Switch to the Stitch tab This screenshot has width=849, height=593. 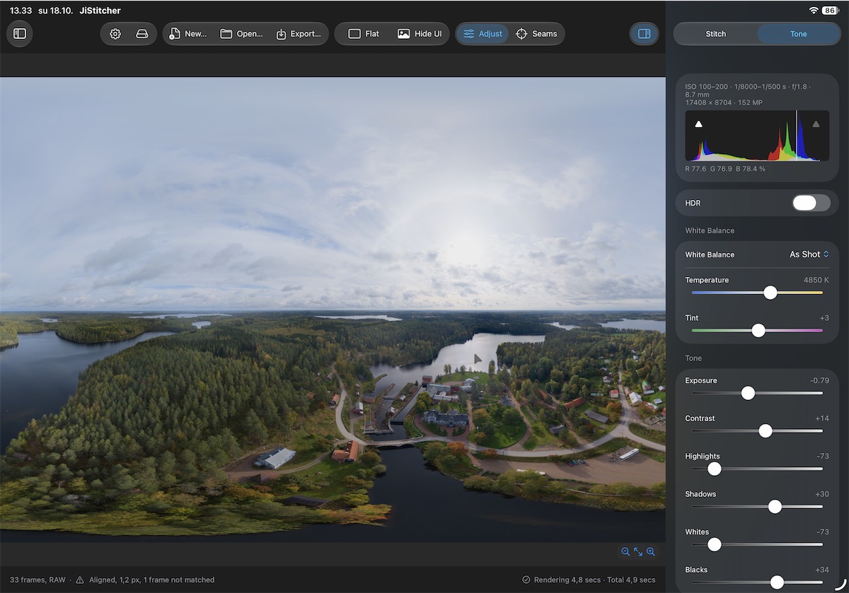click(716, 34)
